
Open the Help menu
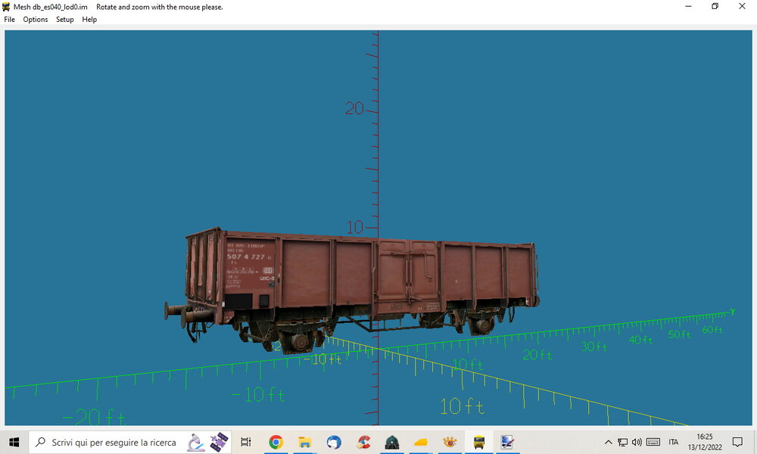(x=89, y=20)
